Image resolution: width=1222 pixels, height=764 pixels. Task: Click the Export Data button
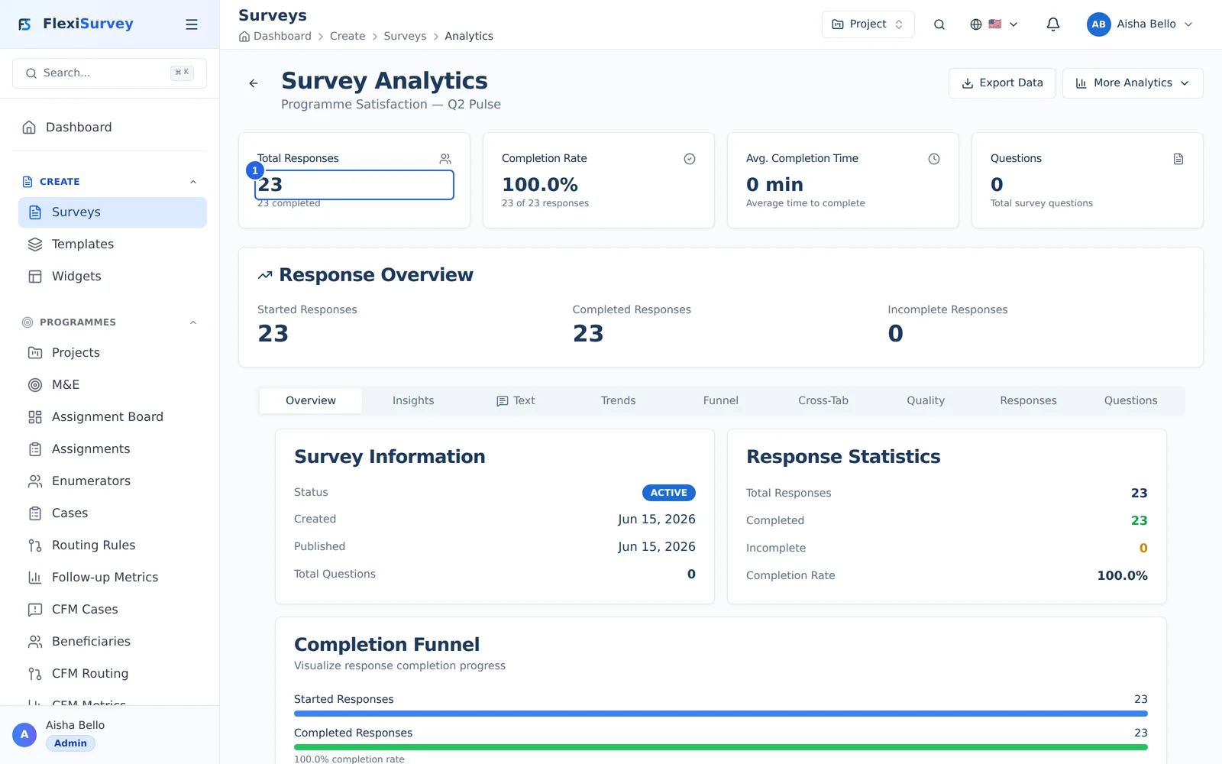click(x=1002, y=83)
